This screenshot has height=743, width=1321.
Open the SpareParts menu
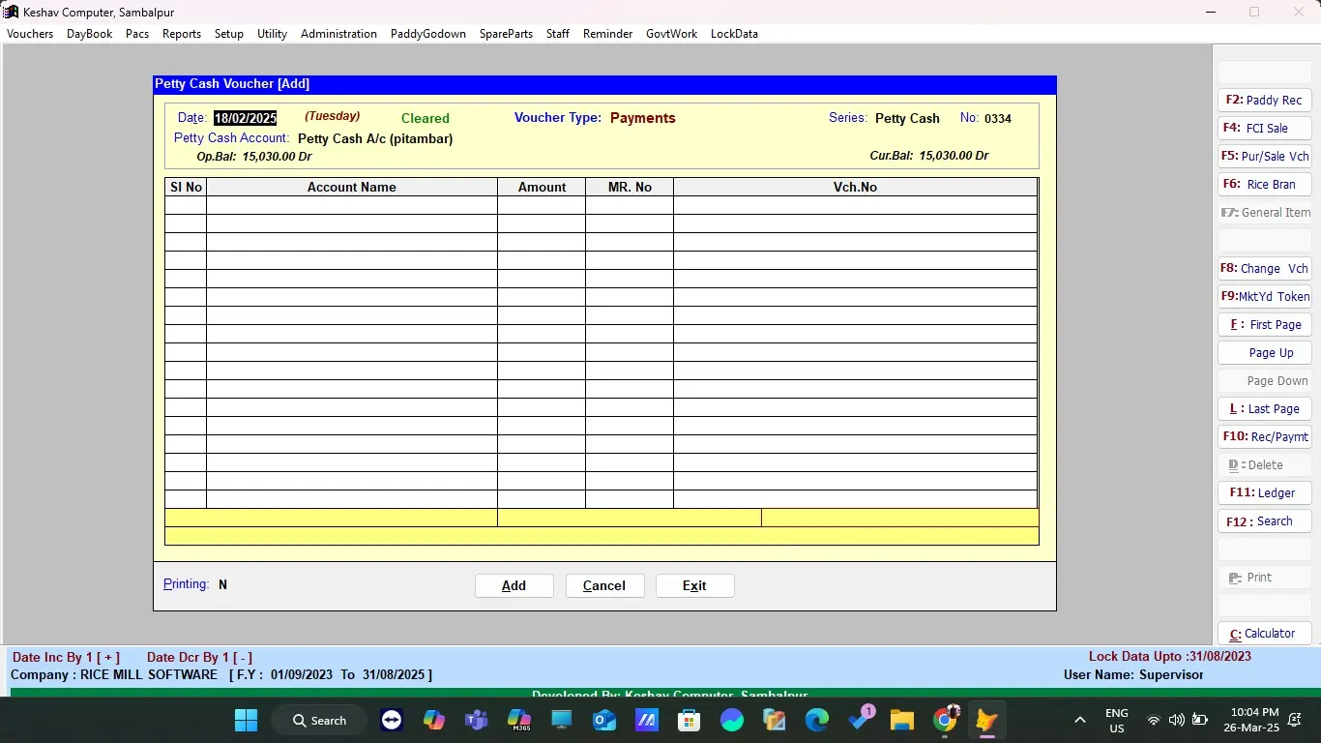point(506,34)
